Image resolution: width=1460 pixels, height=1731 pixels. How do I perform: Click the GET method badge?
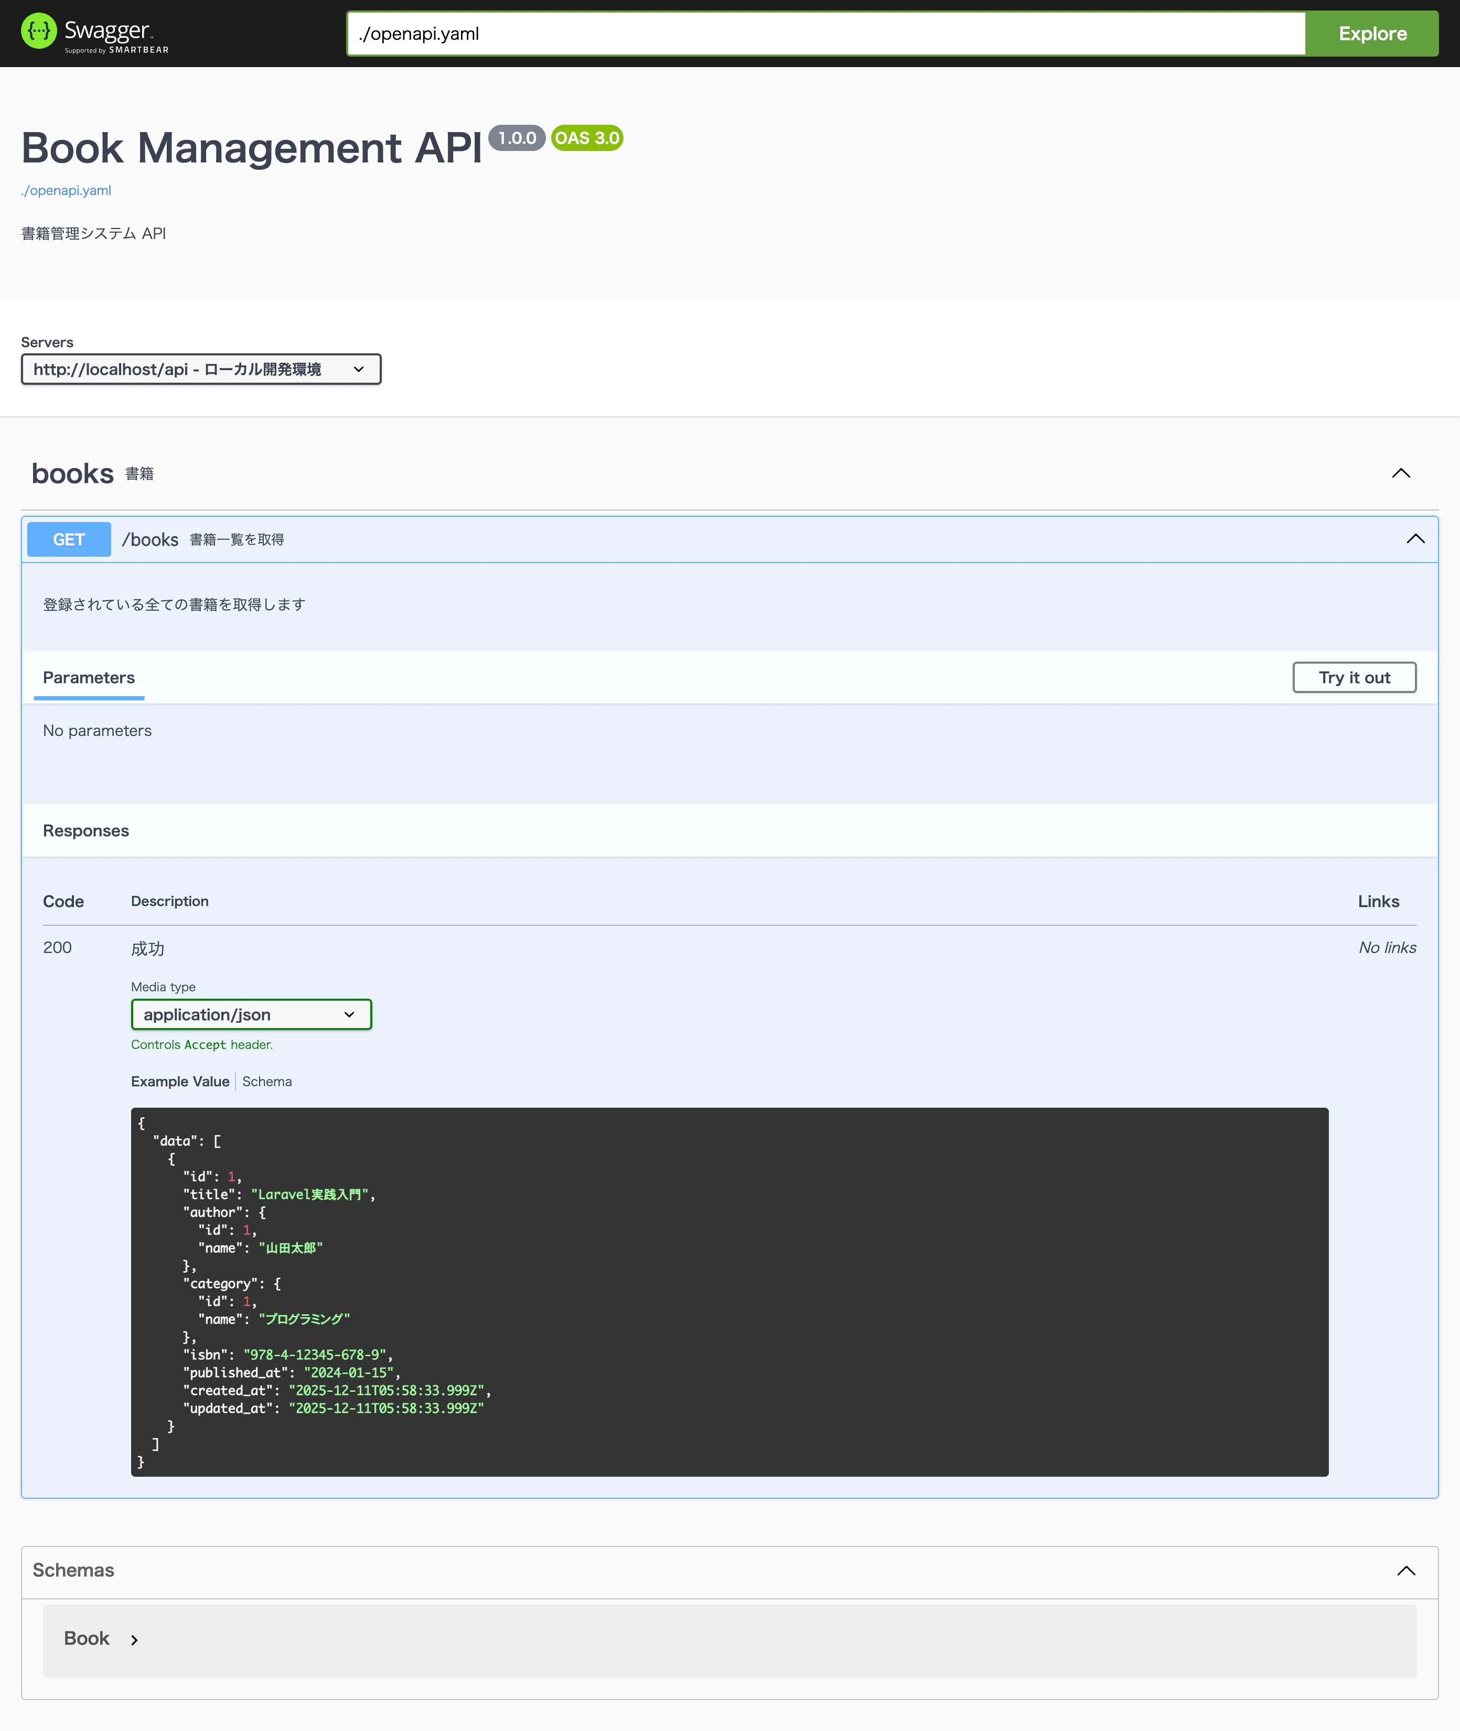point(69,539)
